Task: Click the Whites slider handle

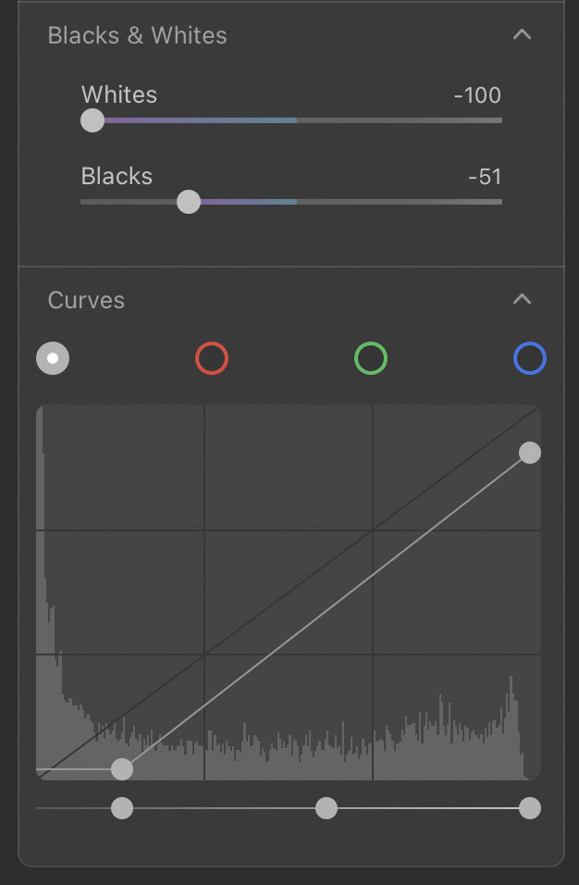Action: pos(92,120)
